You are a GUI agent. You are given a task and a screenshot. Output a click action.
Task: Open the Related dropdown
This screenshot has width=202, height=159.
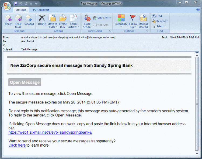160,21
